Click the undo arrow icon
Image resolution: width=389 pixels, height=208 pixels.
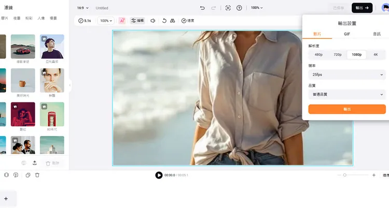tap(202, 8)
